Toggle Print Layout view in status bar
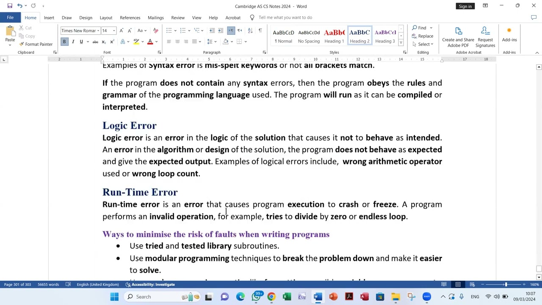Viewport: 542px width, 305px height. click(x=458, y=284)
